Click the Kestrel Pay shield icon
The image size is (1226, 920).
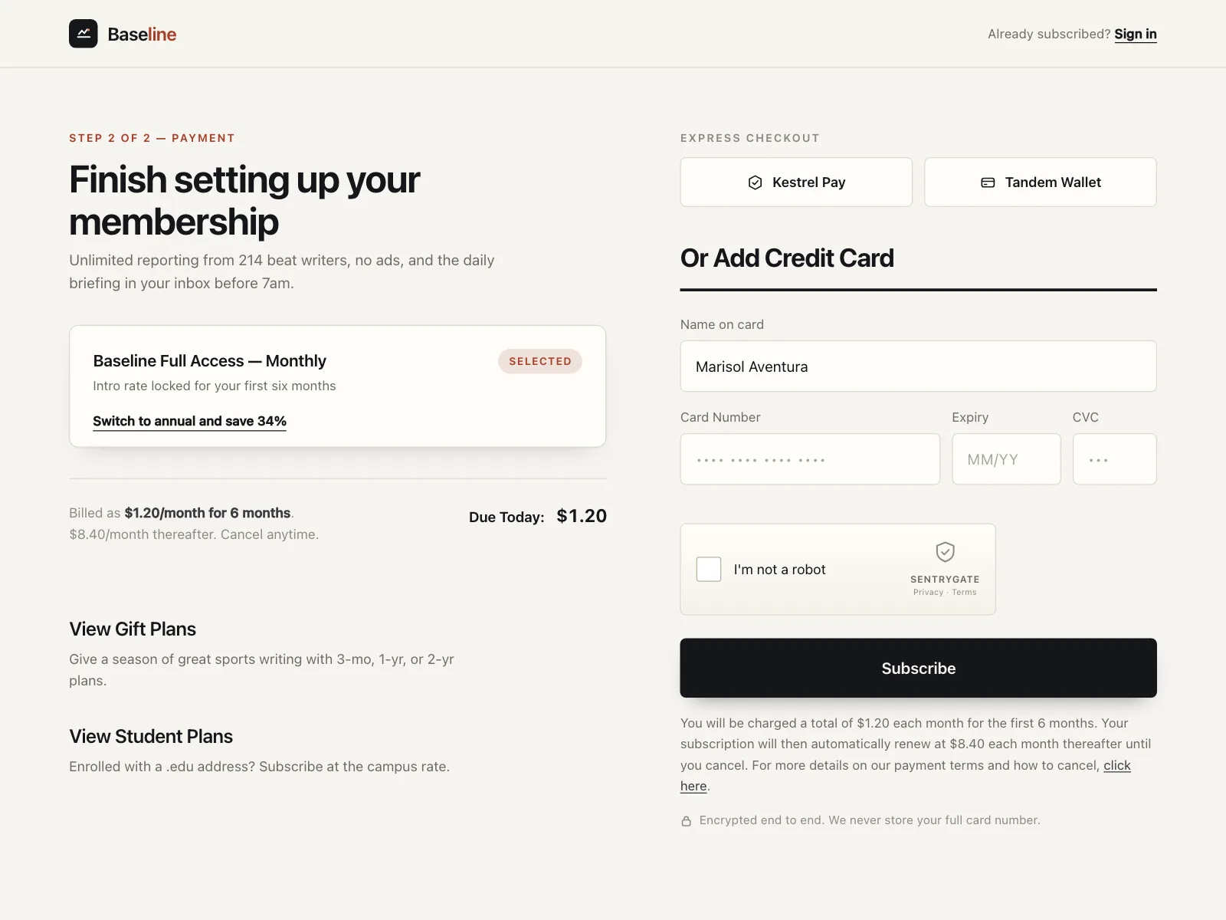[x=755, y=182]
